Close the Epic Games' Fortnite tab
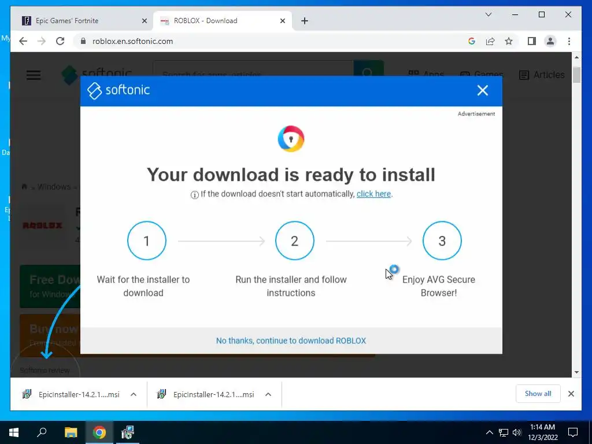592x444 pixels. (x=144, y=21)
